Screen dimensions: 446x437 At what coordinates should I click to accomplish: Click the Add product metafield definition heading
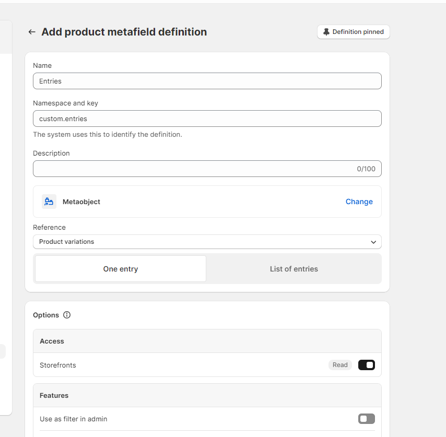124,32
